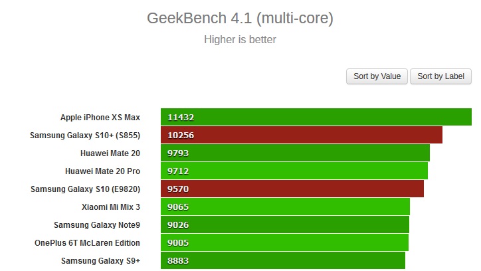The image size is (481, 271).
Task: Click the Apple iPhone XS Max label
Action: (x=100, y=118)
